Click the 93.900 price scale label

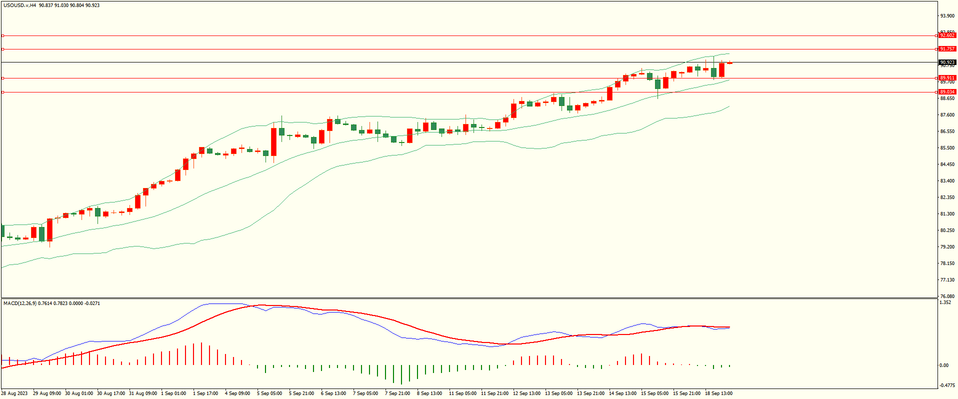(947, 16)
